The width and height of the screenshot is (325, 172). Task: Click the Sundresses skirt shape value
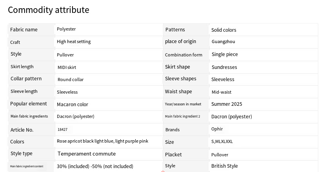(224, 67)
